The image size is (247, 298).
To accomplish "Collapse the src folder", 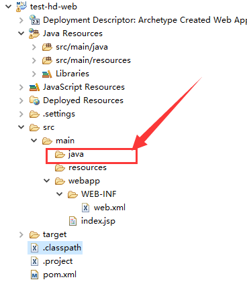I will click(21, 127).
